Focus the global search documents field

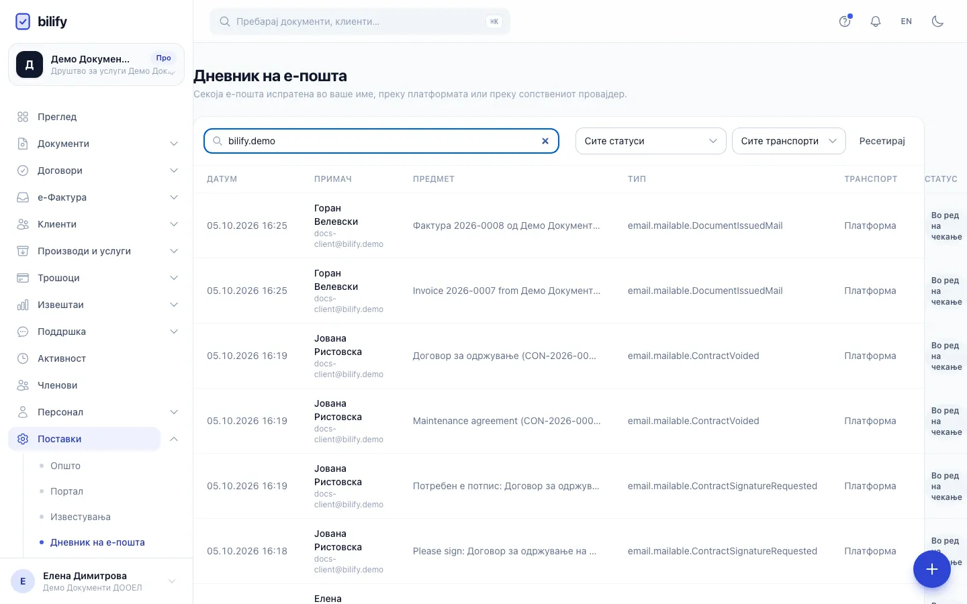click(360, 21)
